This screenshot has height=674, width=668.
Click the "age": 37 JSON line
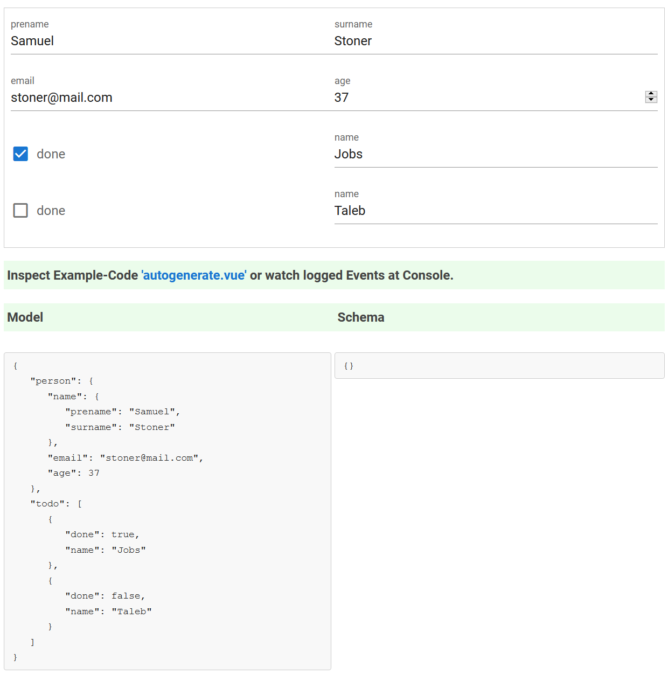click(x=74, y=473)
